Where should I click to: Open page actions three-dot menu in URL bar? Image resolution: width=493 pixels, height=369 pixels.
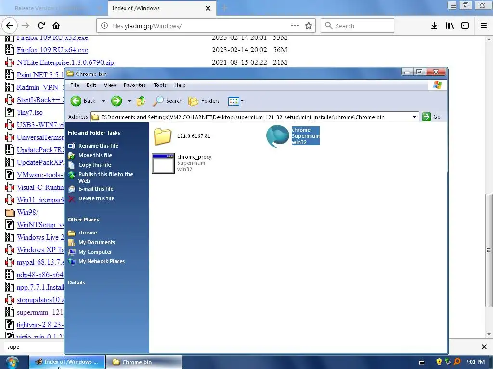295,25
